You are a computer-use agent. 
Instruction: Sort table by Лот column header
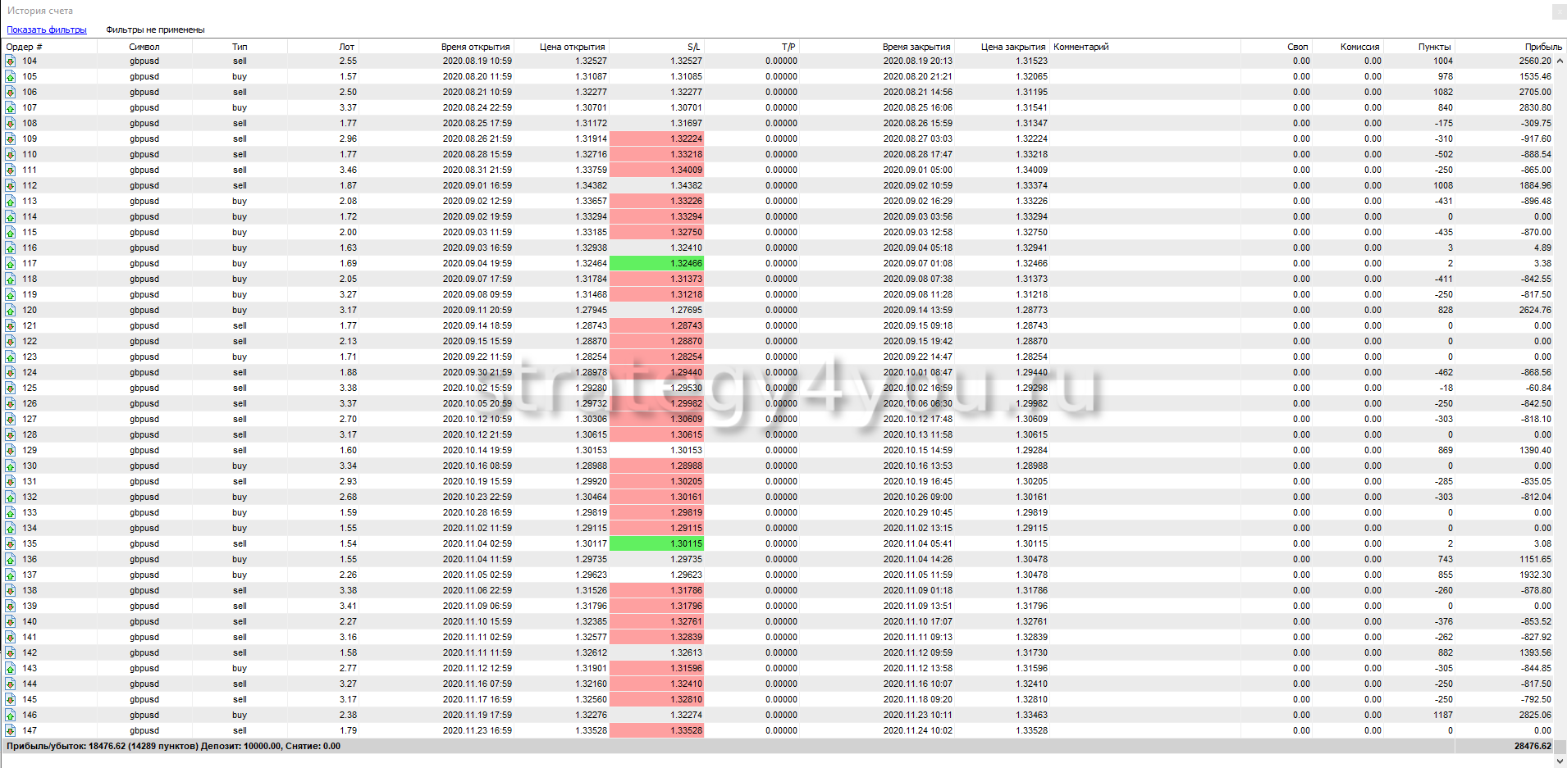click(346, 47)
